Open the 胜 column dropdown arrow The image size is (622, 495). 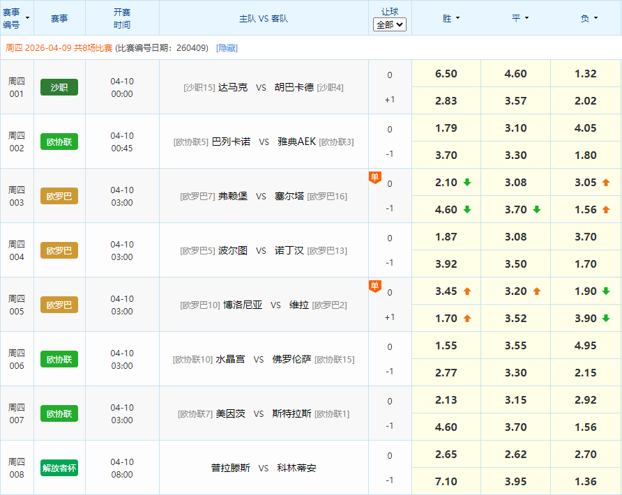coord(457,18)
